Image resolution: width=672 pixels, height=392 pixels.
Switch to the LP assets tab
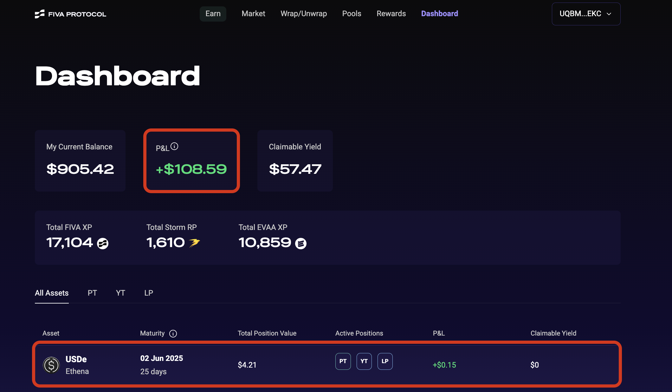coord(149,293)
